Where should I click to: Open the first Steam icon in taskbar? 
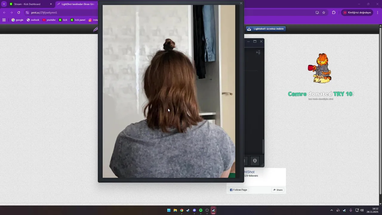(188, 210)
